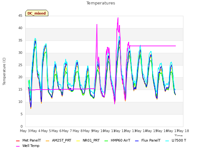Viewport: 202px width, 152px height.
Task: Click the May 7 x-axis label
Action: click(67, 131)
